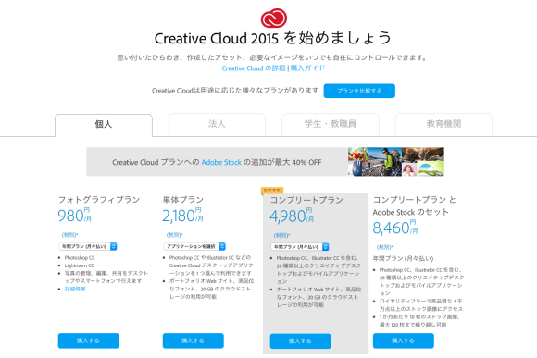Click the 40% OFF banner text area
The width and height of the screenshot is (537, 358).
click(x=217, y=162)
